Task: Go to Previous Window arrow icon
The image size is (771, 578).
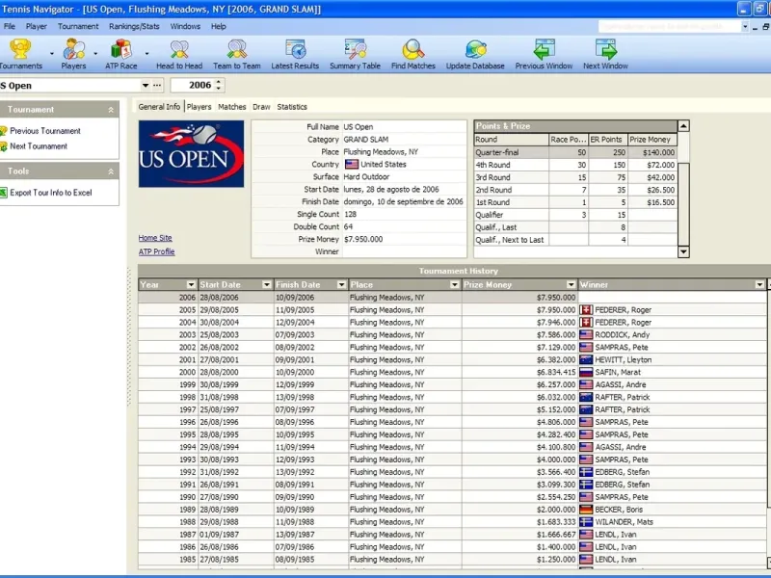Action: coord(545,49)
